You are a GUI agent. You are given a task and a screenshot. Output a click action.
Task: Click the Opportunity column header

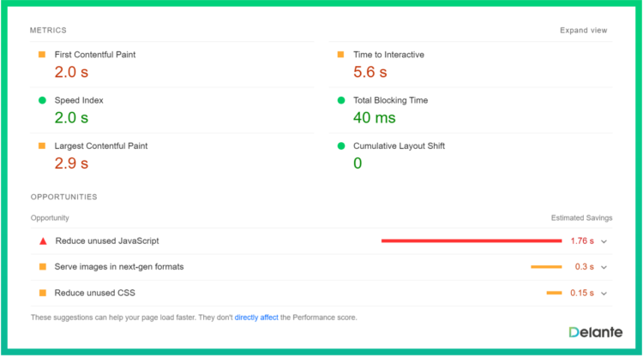(x=50, y=218)
